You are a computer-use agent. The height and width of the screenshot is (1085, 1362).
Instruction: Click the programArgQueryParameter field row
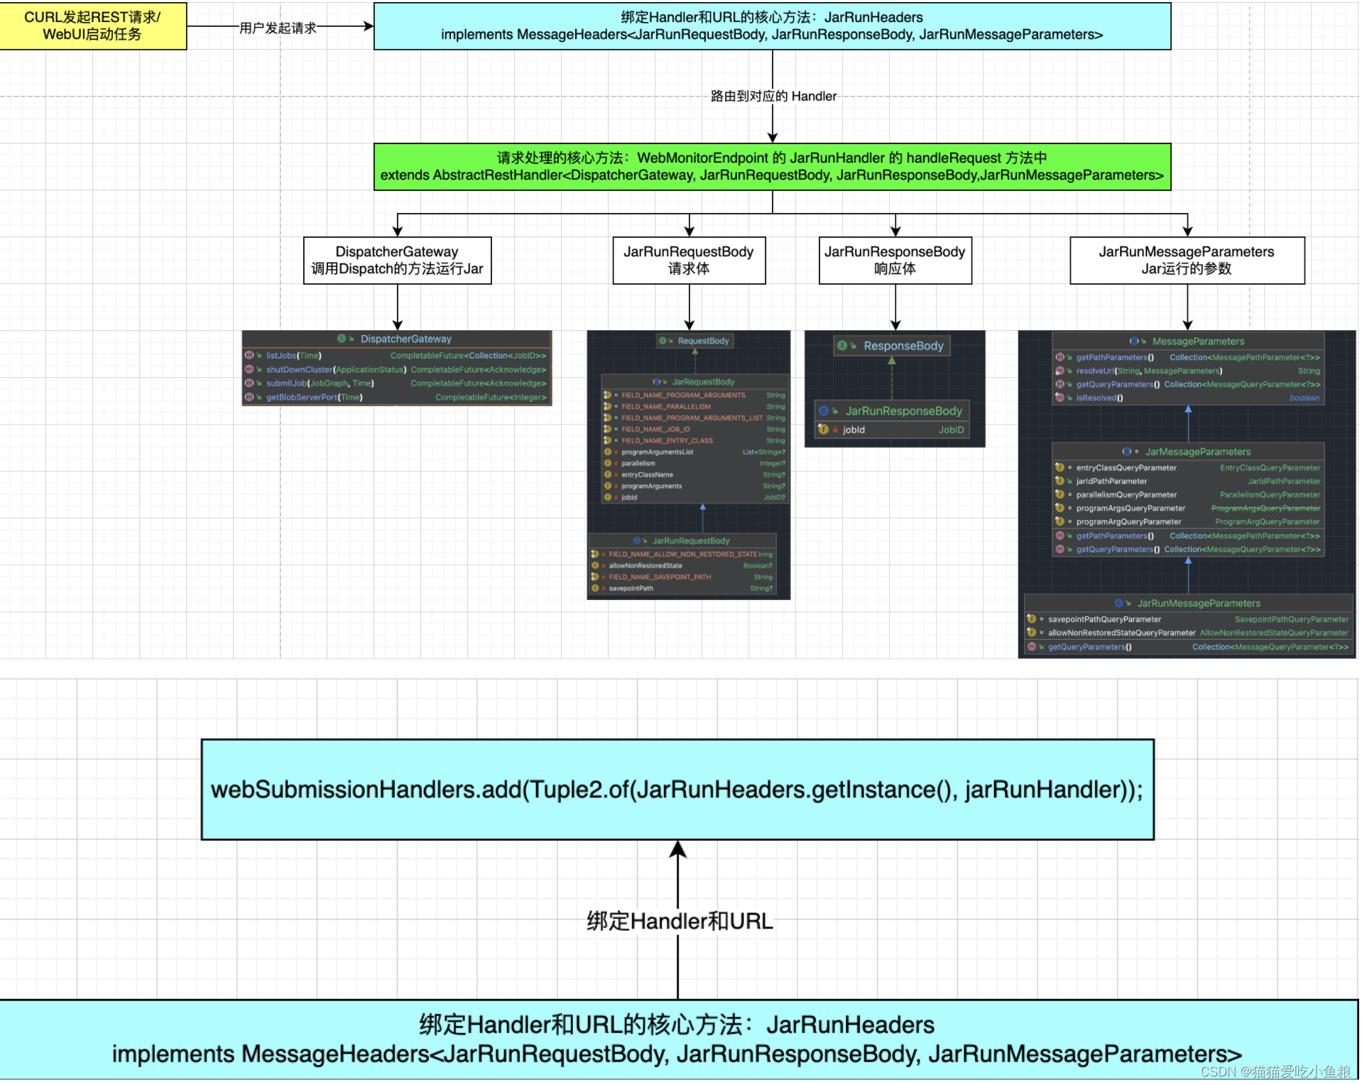coord(1187,522)
